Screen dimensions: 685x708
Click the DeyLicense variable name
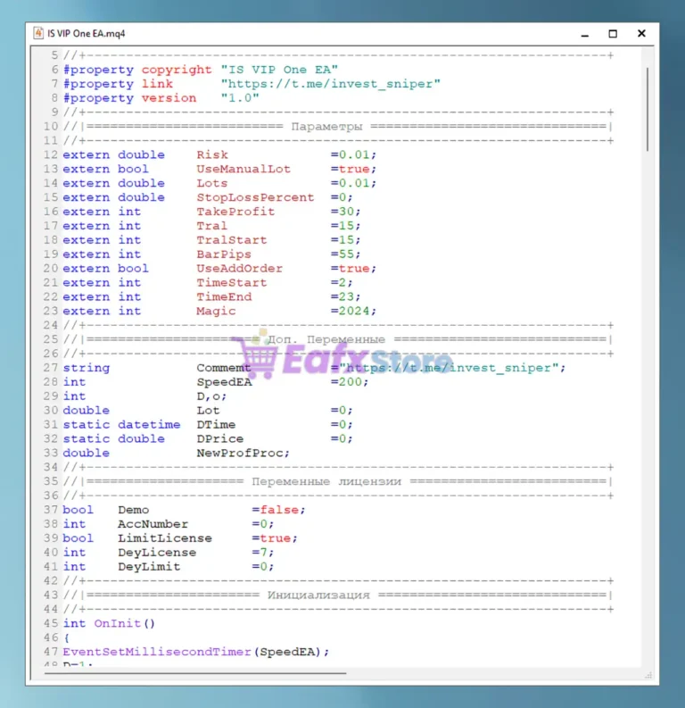click(x=157, y=553)
